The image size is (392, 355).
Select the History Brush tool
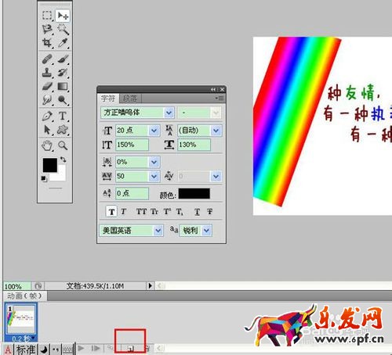(63, 73)
